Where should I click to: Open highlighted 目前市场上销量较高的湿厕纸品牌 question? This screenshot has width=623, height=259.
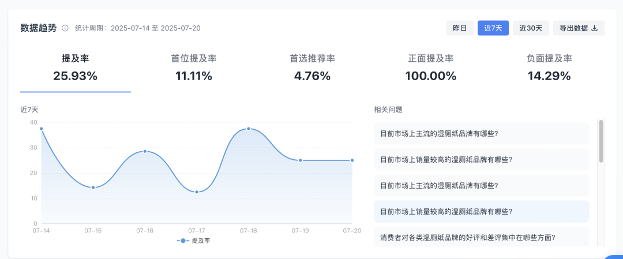[482, 211]
